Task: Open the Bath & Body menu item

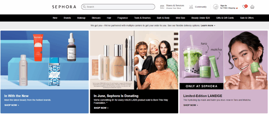Action: click(163, 18)
